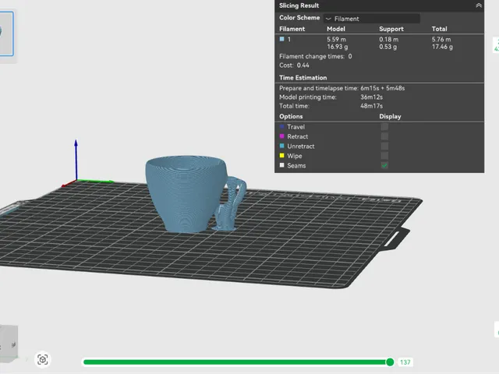The width and height of the screenshot is (499, 374).
Task: Click the layer number 137 field
Action: [x=405, y=362]
